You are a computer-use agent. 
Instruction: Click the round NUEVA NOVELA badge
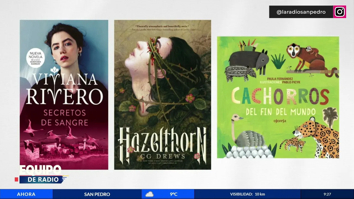click(35, 58)
